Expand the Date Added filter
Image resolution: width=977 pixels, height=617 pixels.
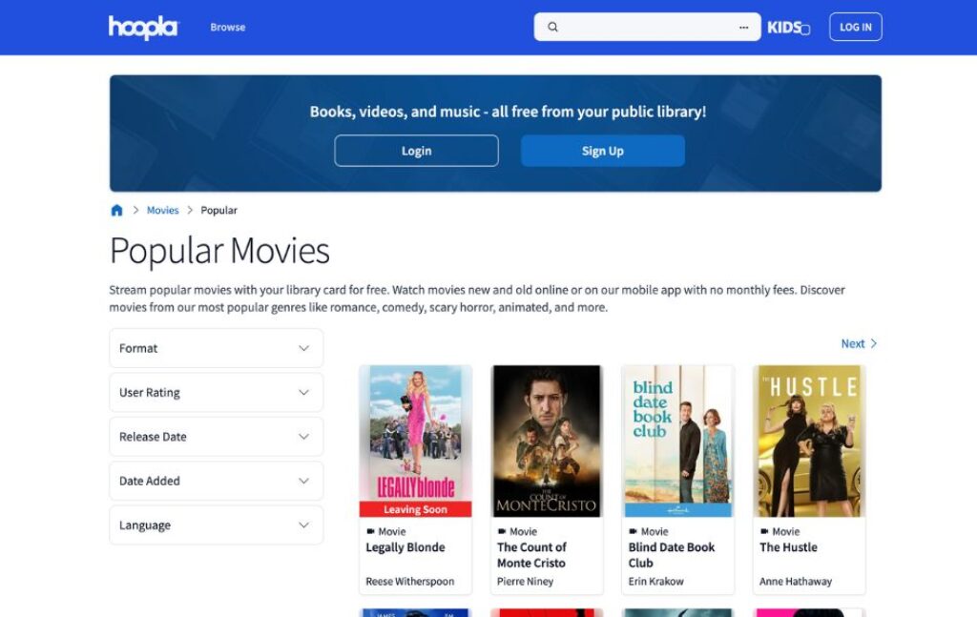pyautogui.click(x=217, y=481)
